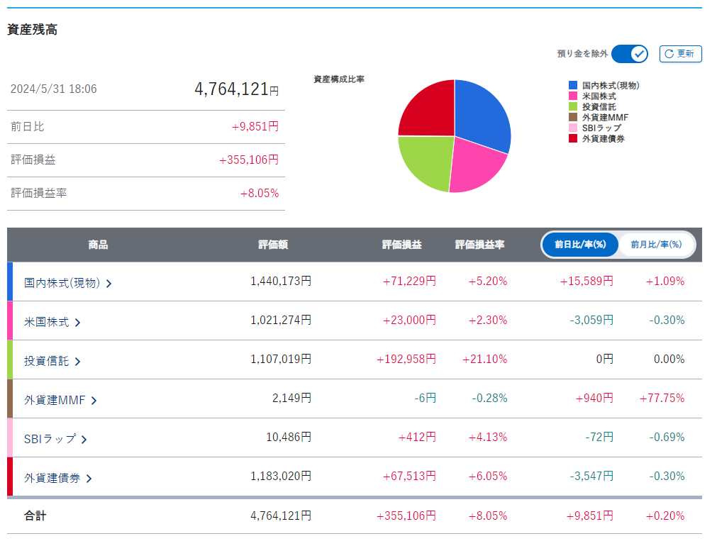Screen dimensions: 717x546
Task: Select the 前日比/率(%) view option
Action: pyautogui.click(x=580, y=245)
